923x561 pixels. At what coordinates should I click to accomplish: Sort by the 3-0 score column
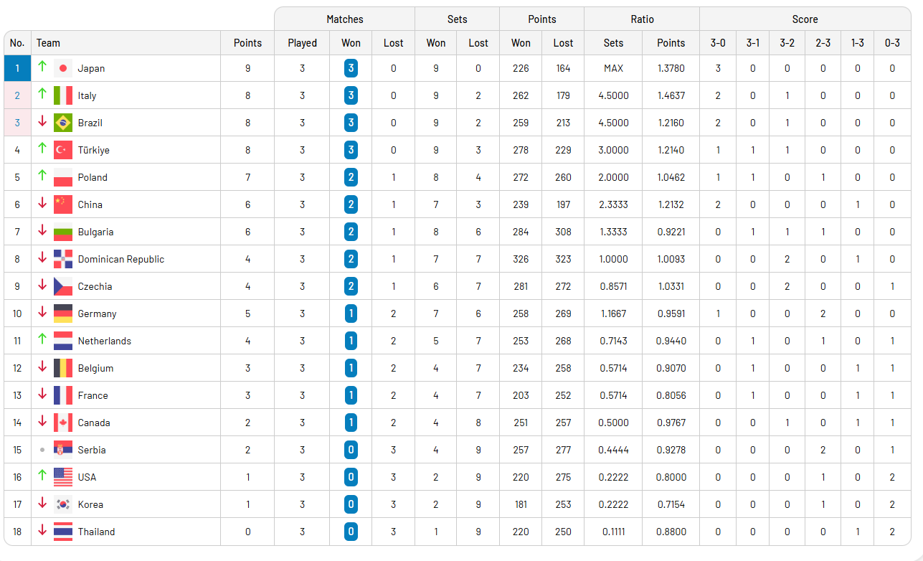coord(717,43)
